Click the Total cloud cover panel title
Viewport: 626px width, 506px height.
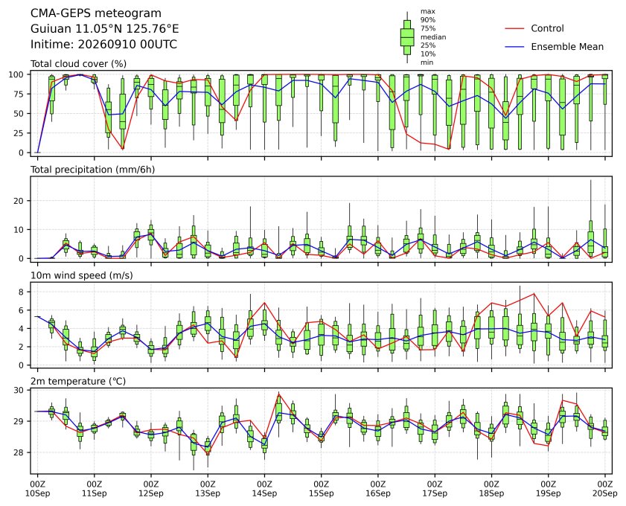pyautogui.click(x=78, y=64)
